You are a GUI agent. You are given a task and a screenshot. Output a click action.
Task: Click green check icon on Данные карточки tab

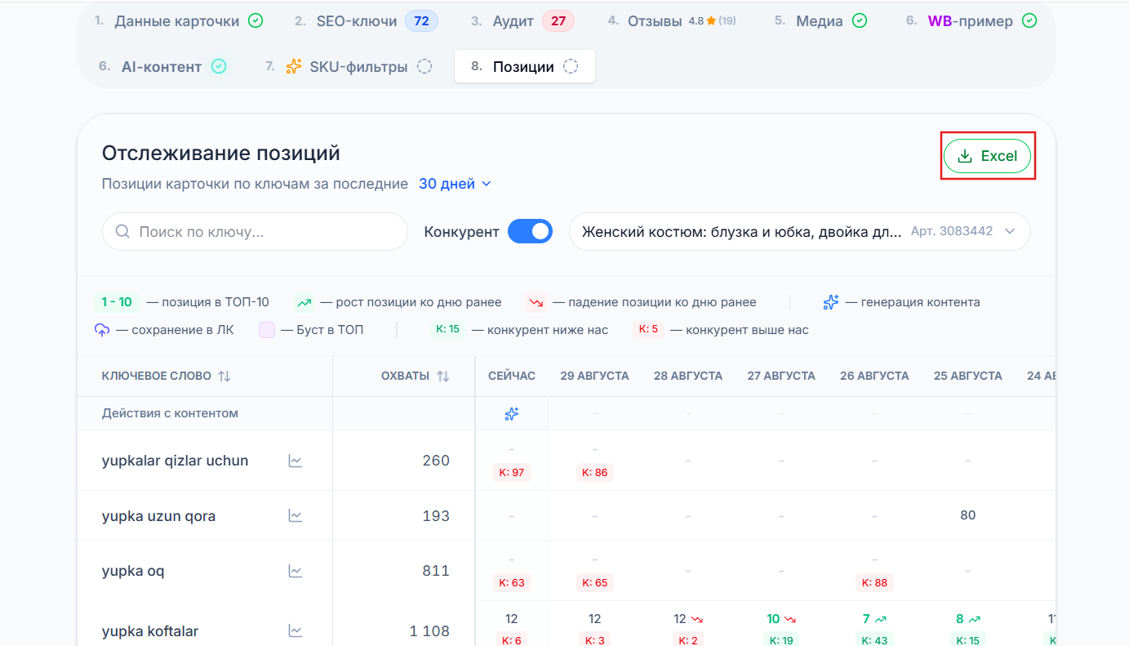(x=256, y=21)
